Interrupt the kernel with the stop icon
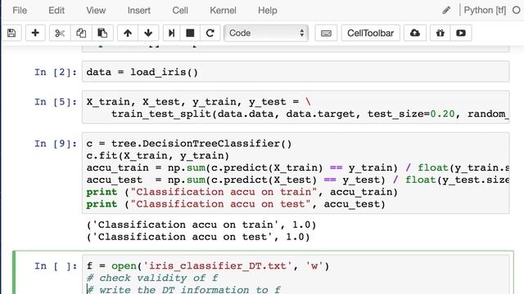Viewport: 524px width, 294px height. pyautogui.click(x=190, y=33)
